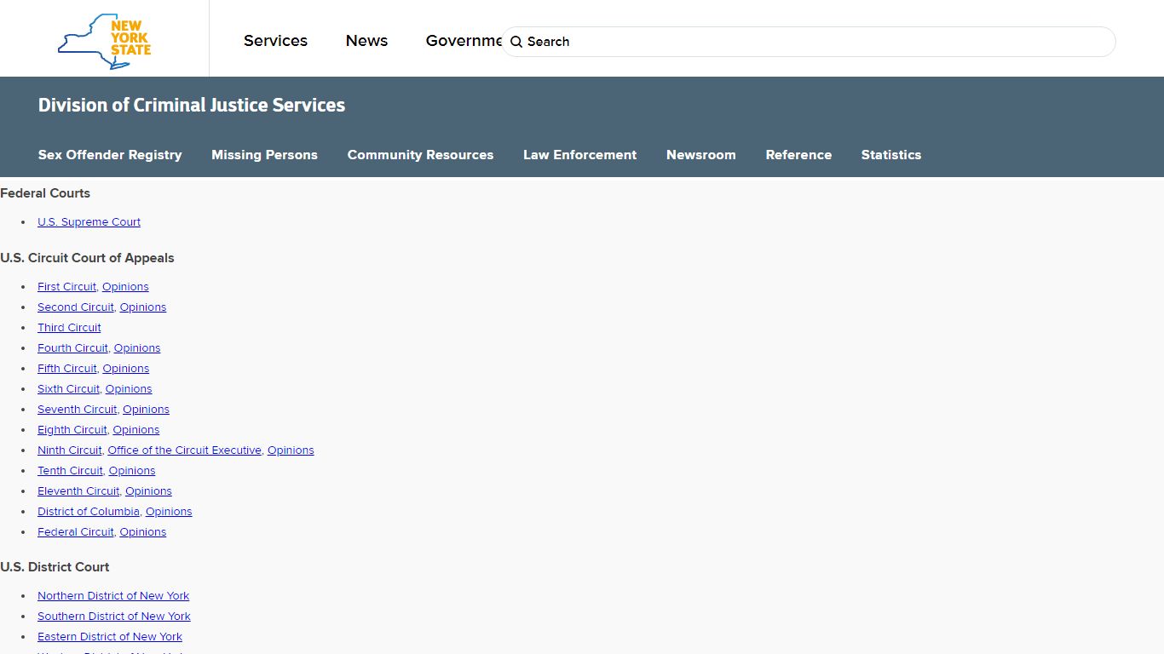
Task: Open Southern District of New York link
Action: (x=114, y=617)
